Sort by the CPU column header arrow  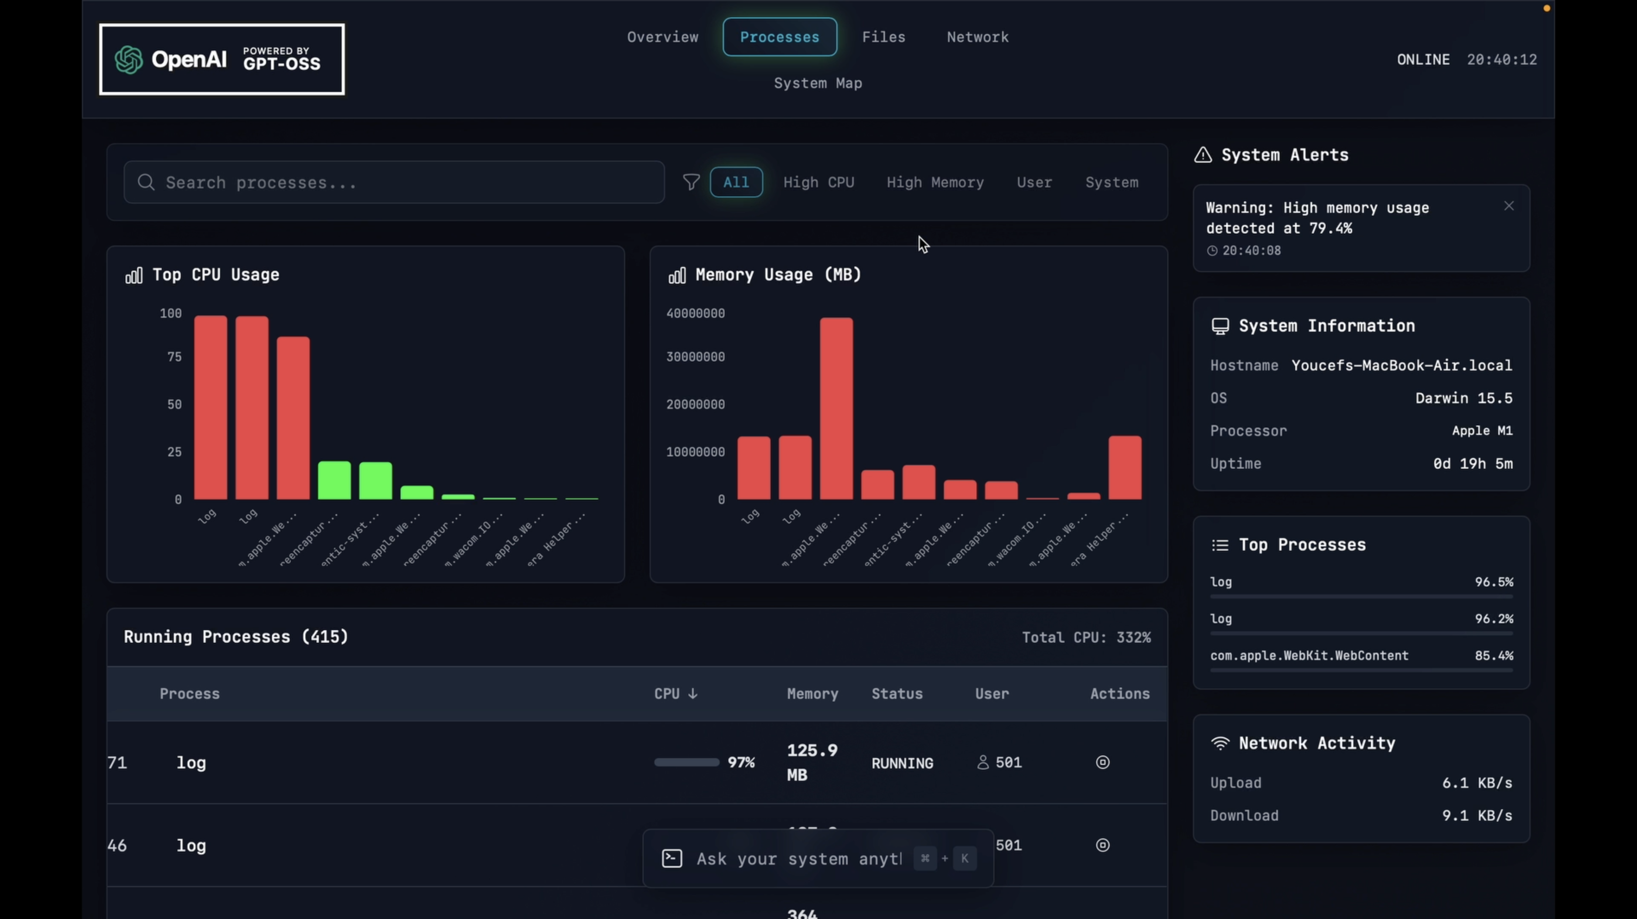693,693
